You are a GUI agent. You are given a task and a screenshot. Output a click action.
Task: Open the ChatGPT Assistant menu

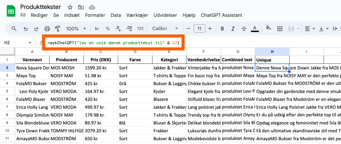point(221,15)
